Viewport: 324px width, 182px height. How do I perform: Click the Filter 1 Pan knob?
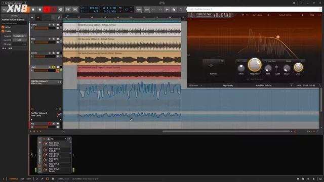46,160
